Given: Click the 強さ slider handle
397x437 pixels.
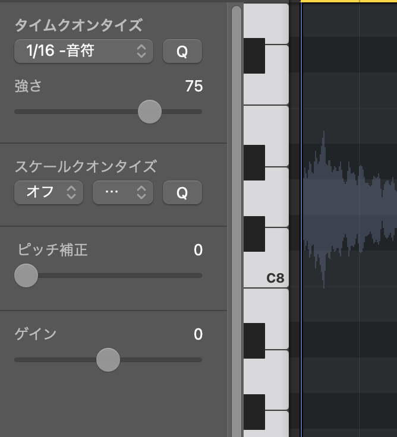Looking at the screenshot, I should click(149, 111).
